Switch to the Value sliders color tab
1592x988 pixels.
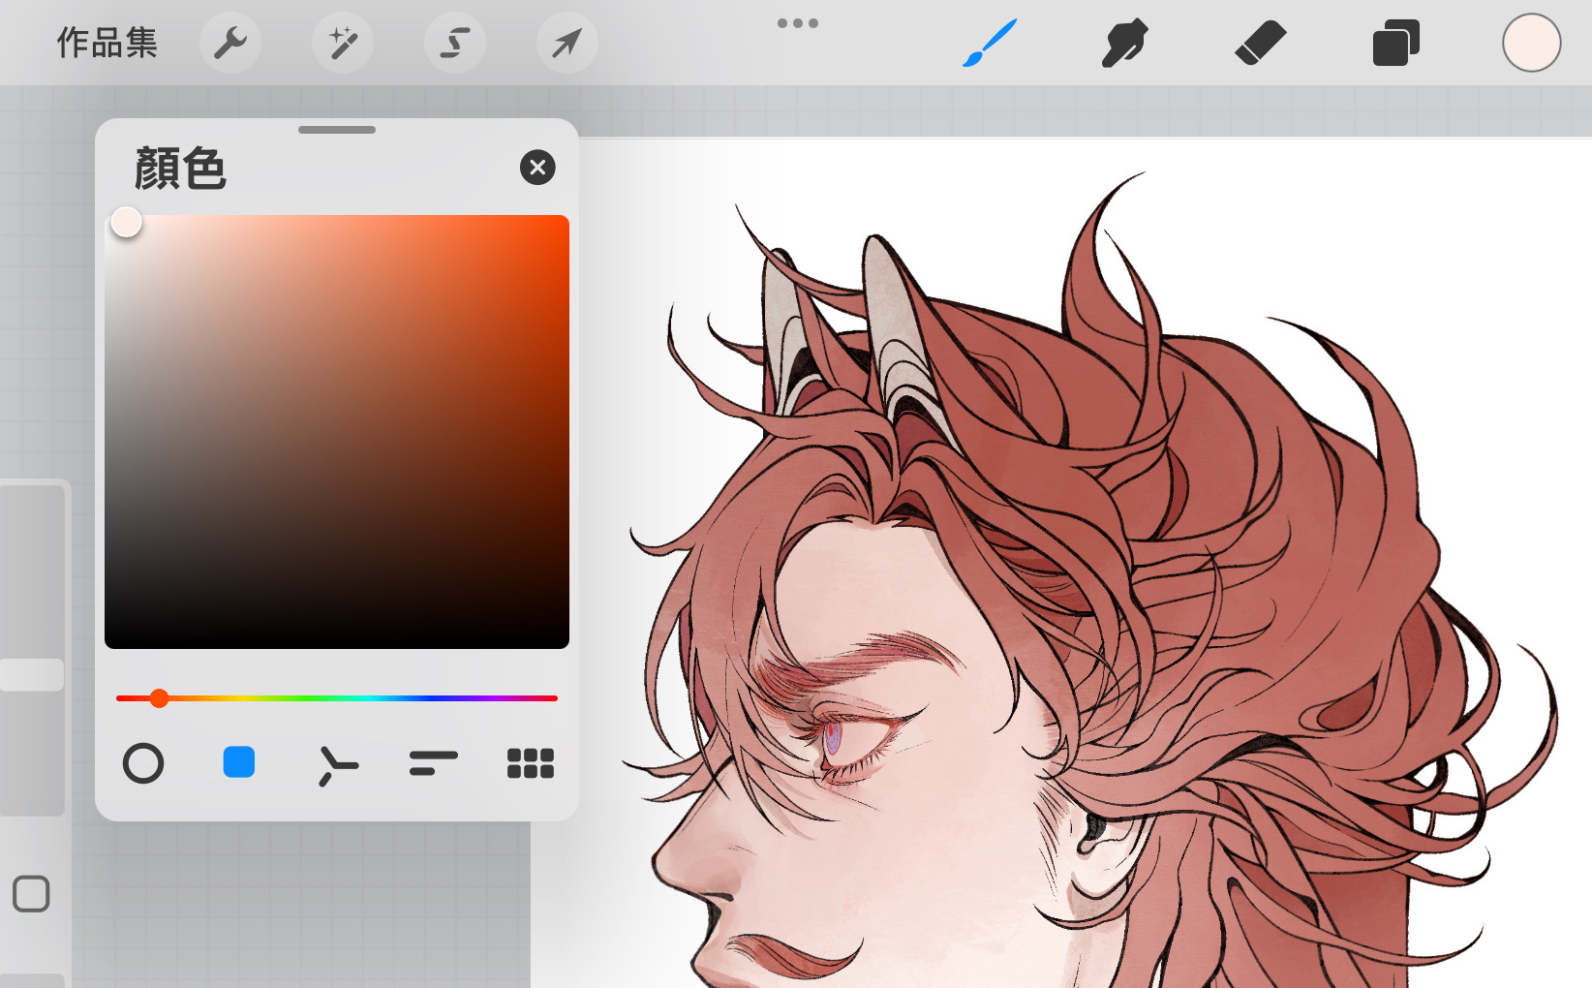coord(433,763)
